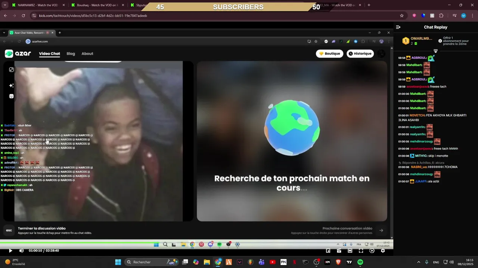Open YouTube from the taskbar
Screen dimensions: 478x268
point(273,262)
